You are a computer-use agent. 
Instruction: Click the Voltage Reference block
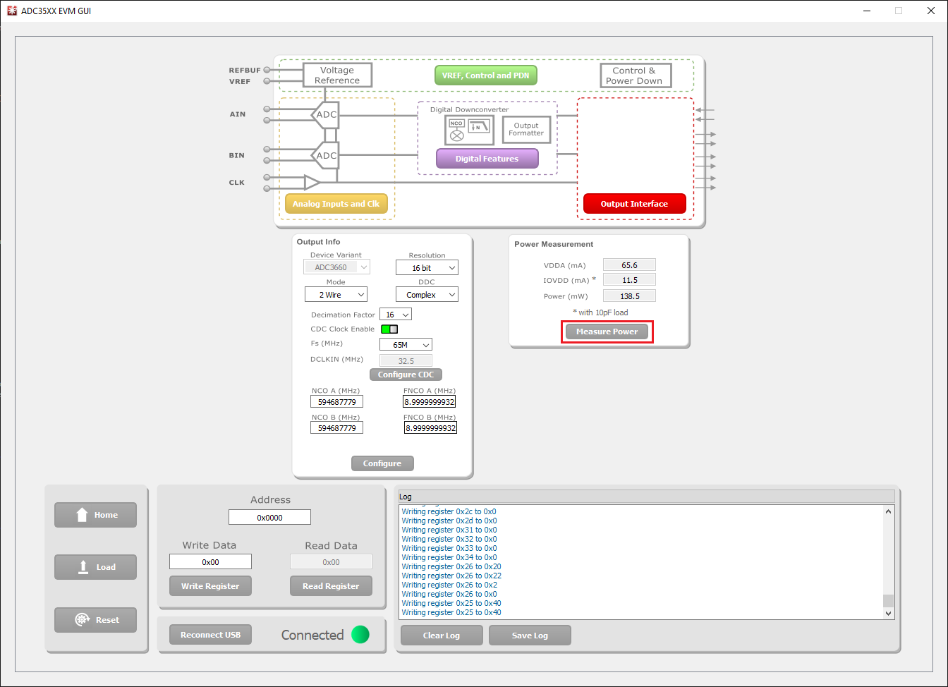coord(337,75)
